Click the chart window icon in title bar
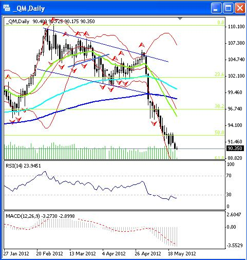This screenshot has height=260, width=247. 7,8
